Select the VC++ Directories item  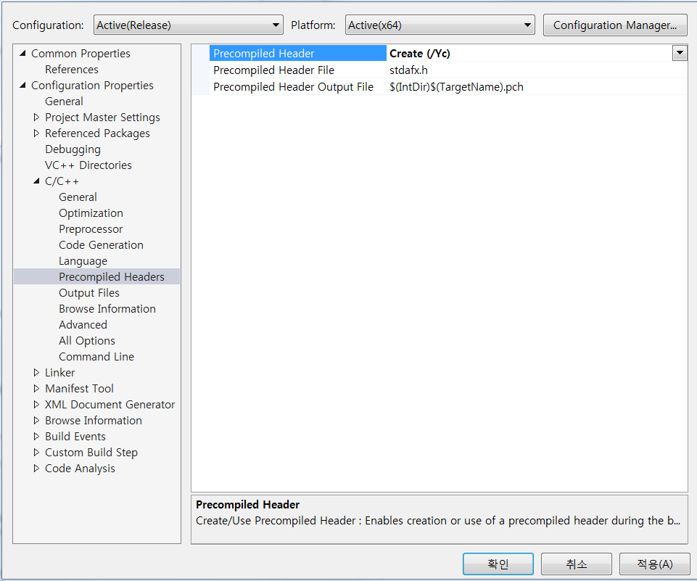point(88,165)
